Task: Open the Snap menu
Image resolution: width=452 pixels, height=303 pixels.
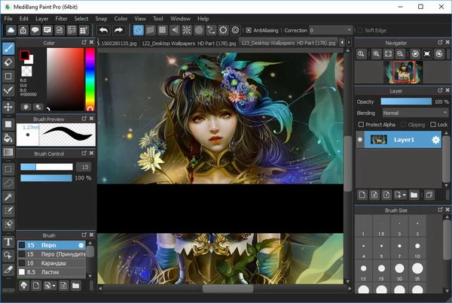Action: [101, 19]
